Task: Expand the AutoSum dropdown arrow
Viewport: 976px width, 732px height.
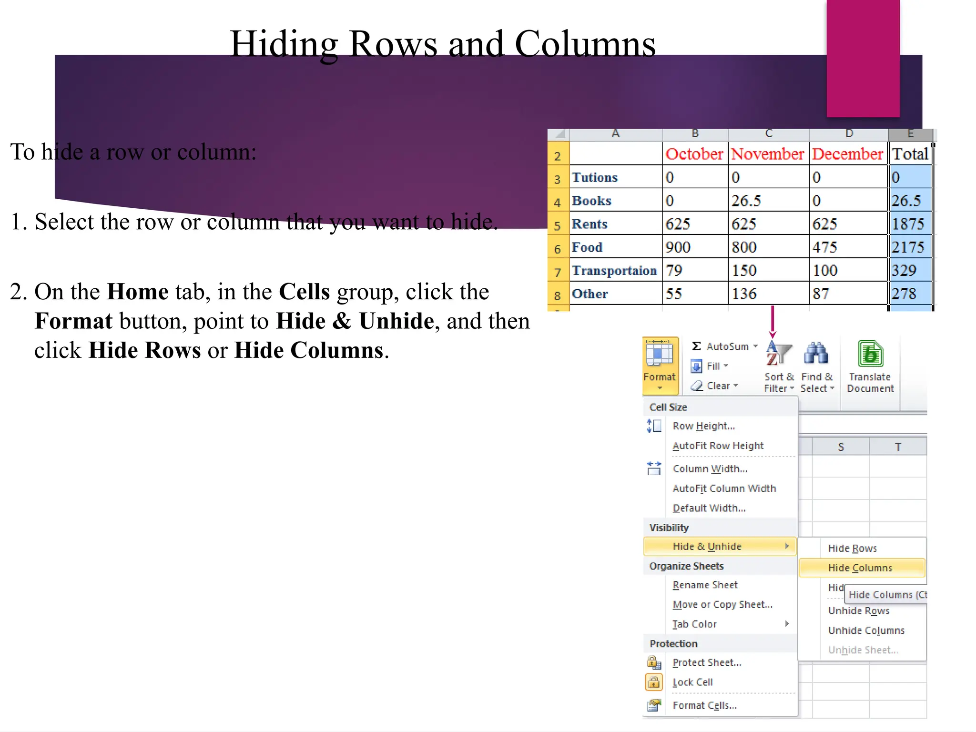Action: click(755, 346)
